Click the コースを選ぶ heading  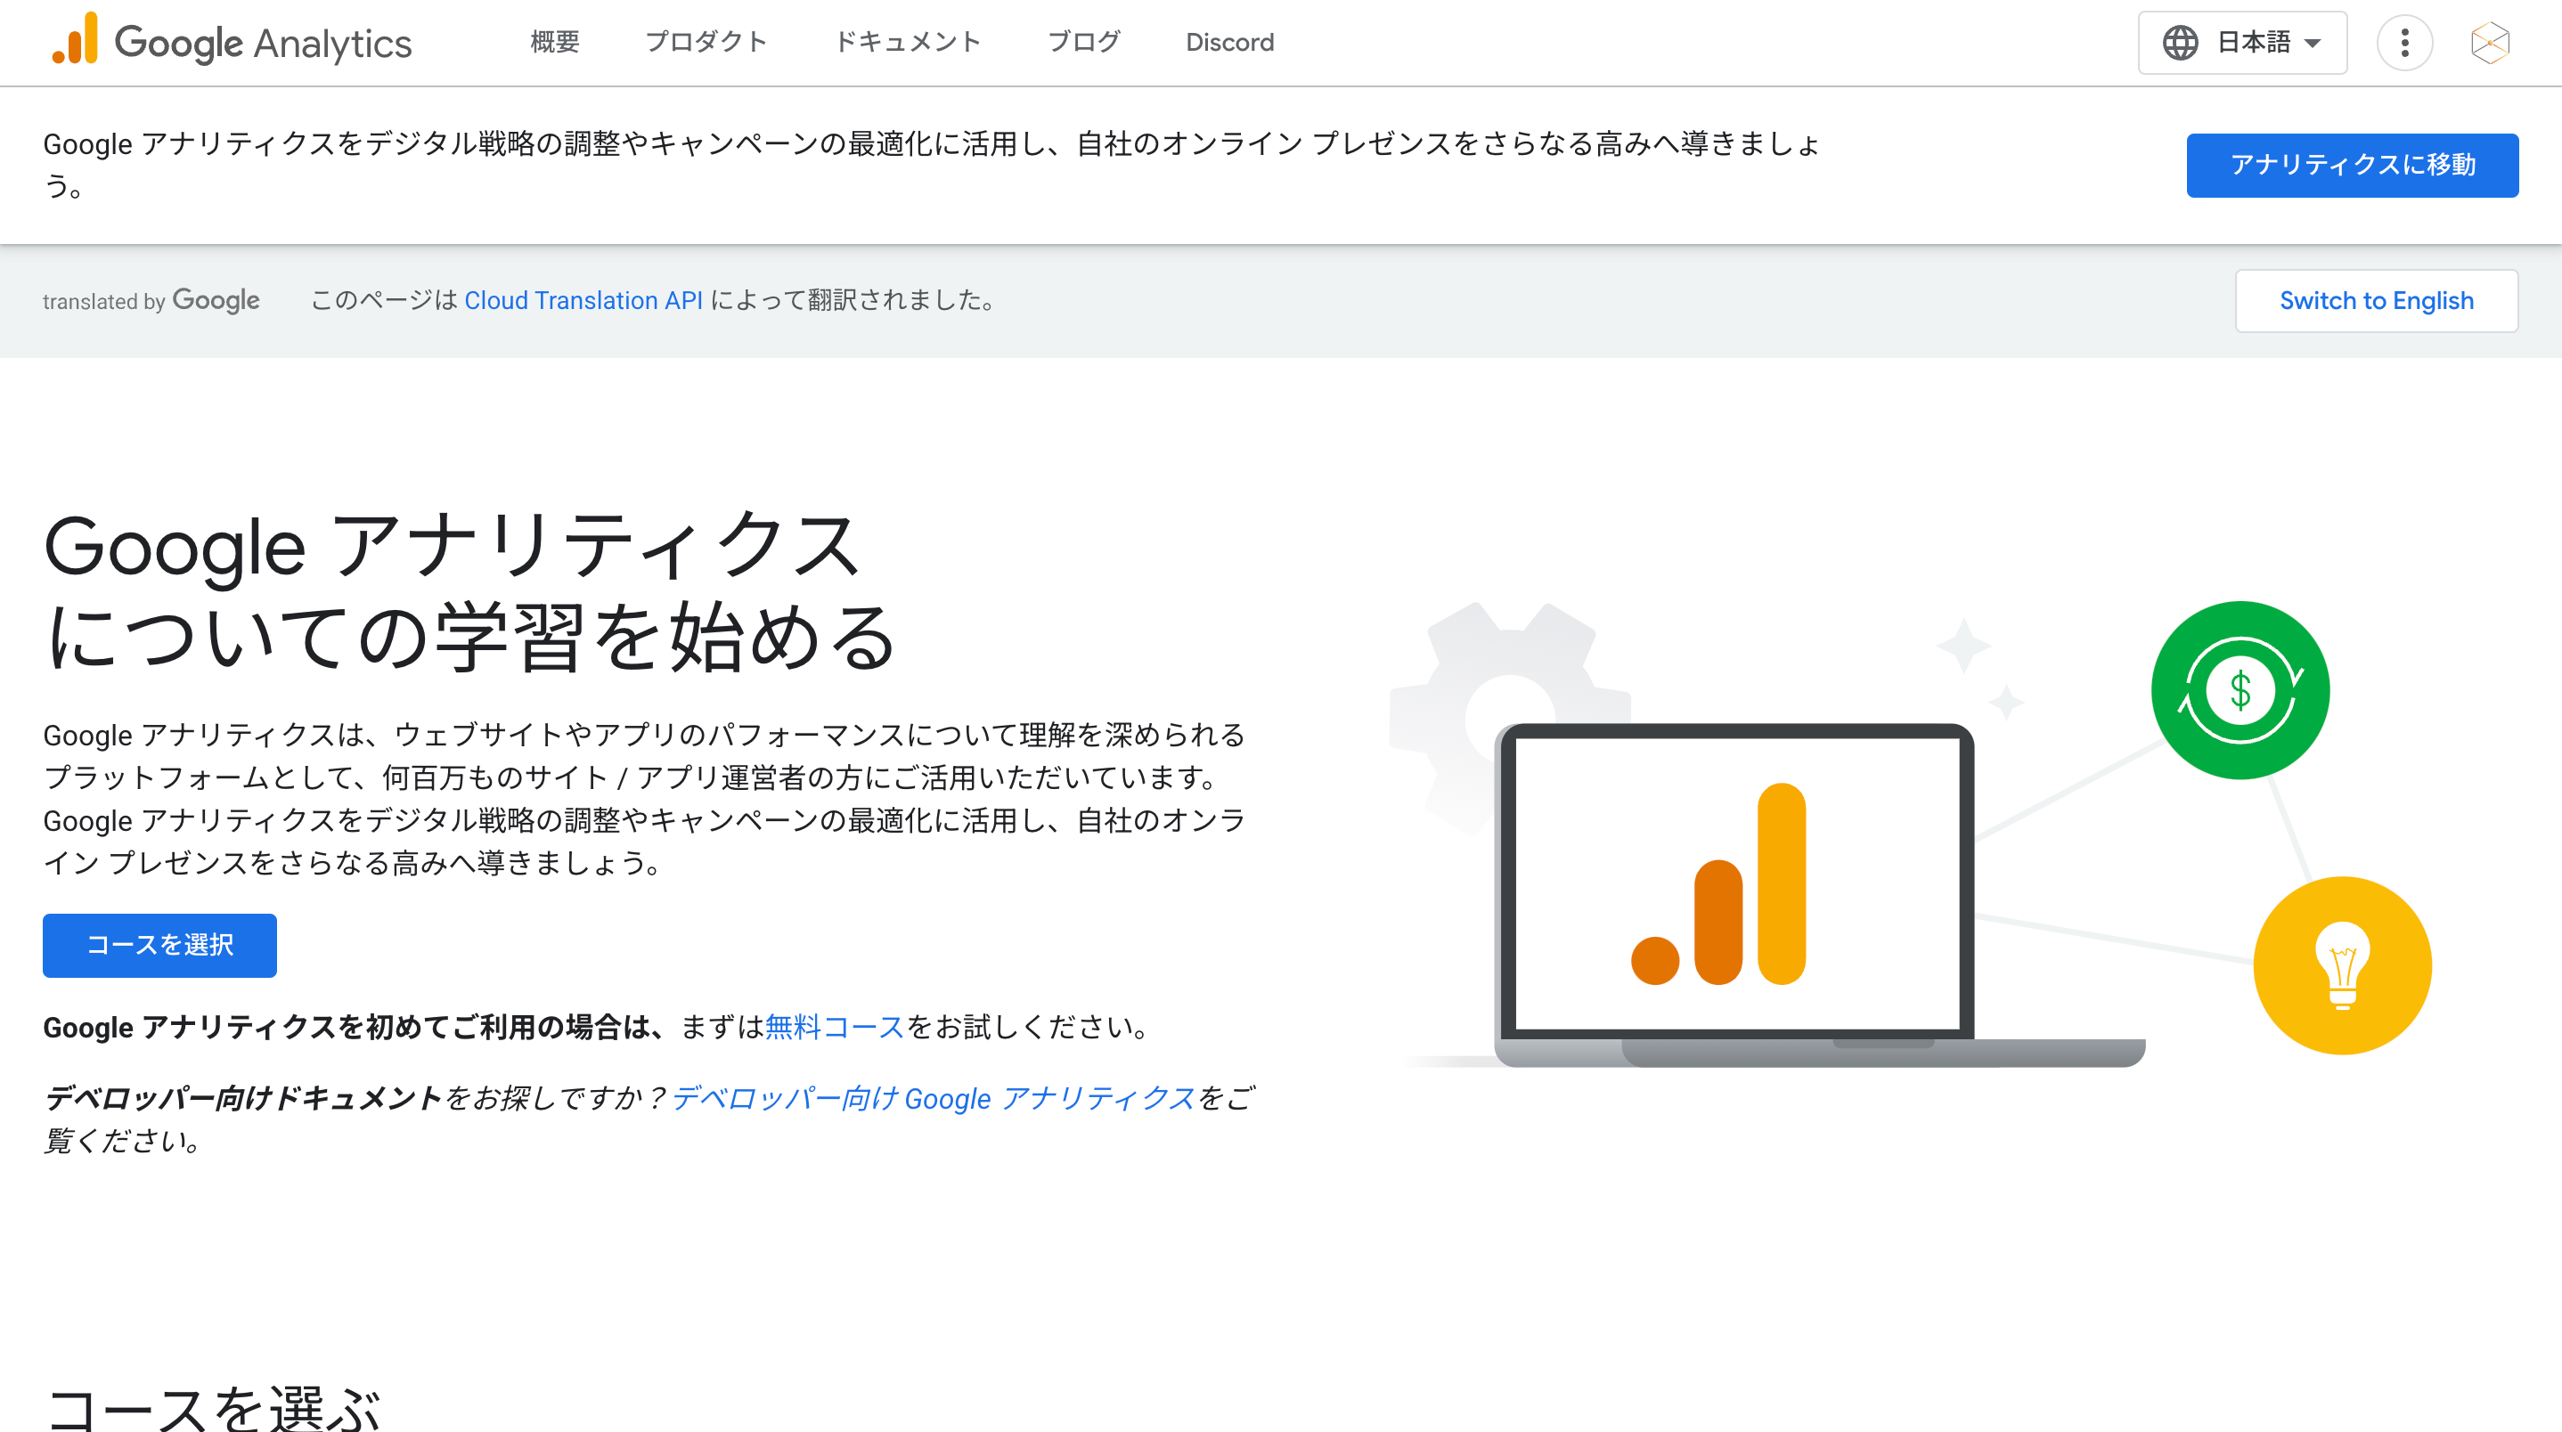(213, 1408)
